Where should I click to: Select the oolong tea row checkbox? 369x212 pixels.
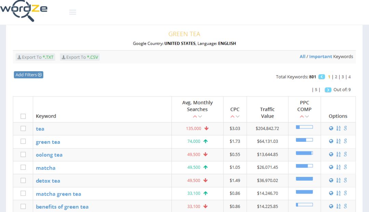[x=23, y=154]
